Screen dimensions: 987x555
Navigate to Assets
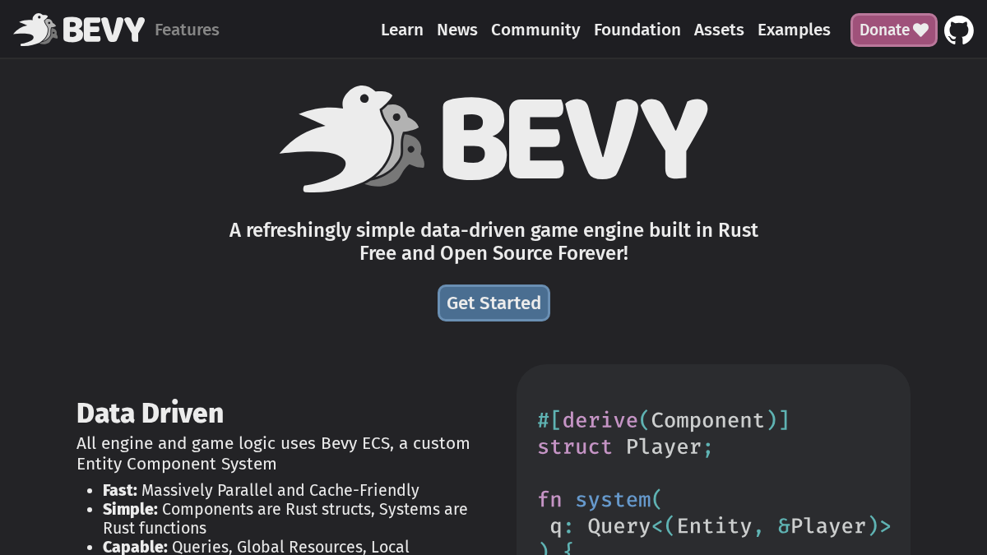(x=719, y=30)
